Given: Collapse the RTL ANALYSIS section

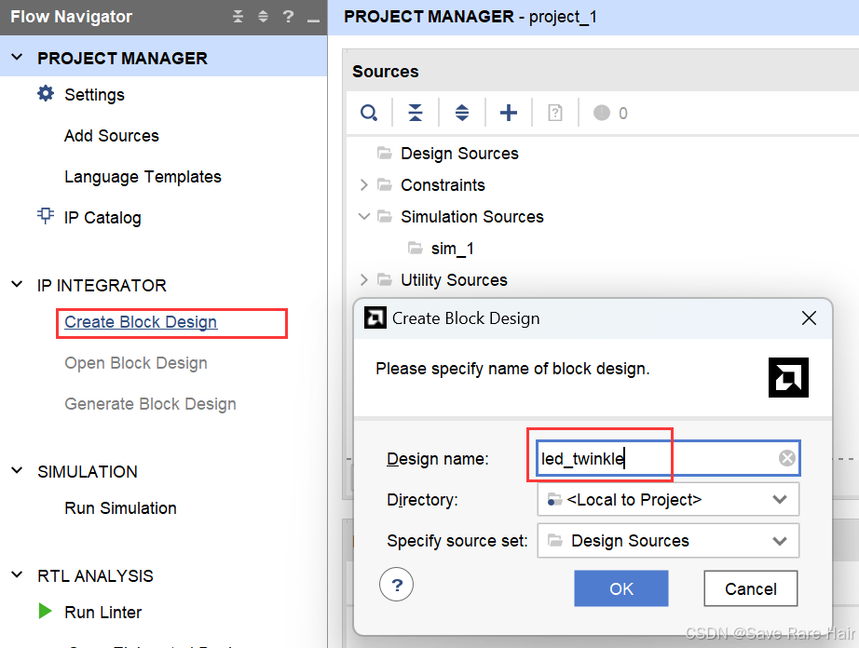Looking at the screenshot, I should pos(17,574).
